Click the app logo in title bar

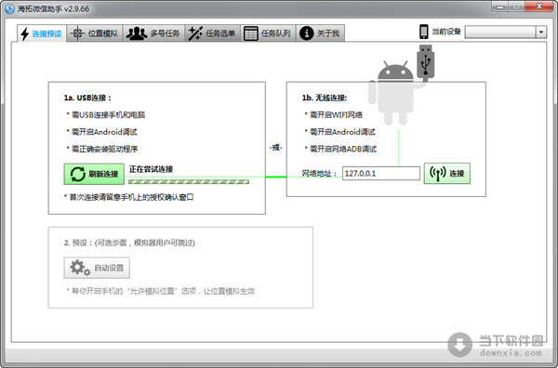tap(9, 8)
